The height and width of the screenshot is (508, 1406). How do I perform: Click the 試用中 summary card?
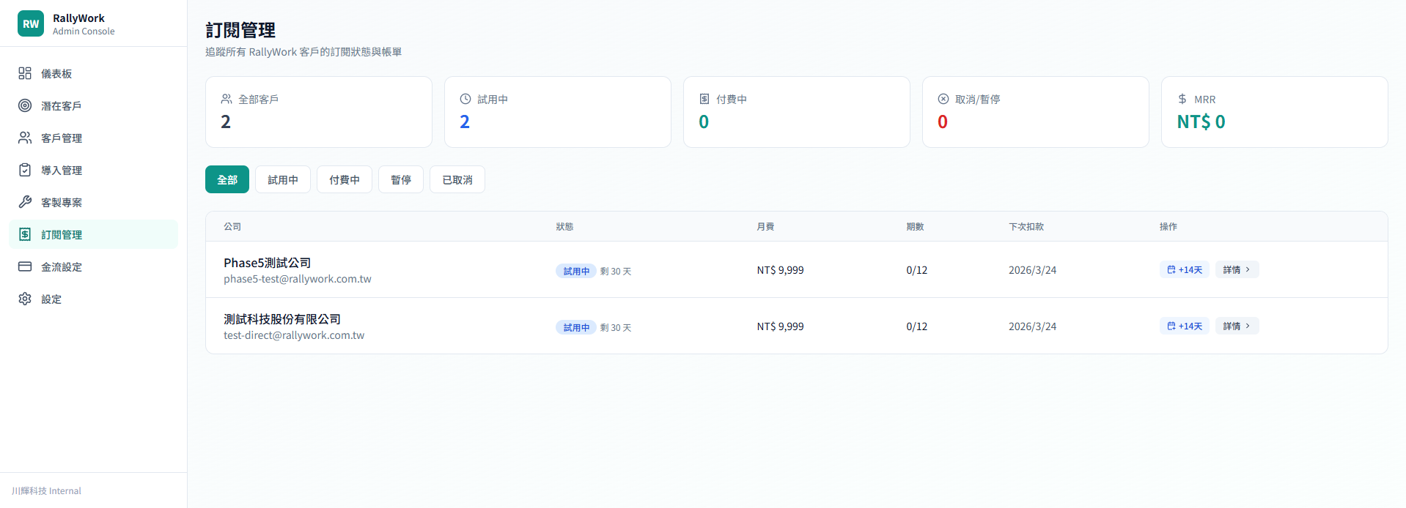coord(558,112)
